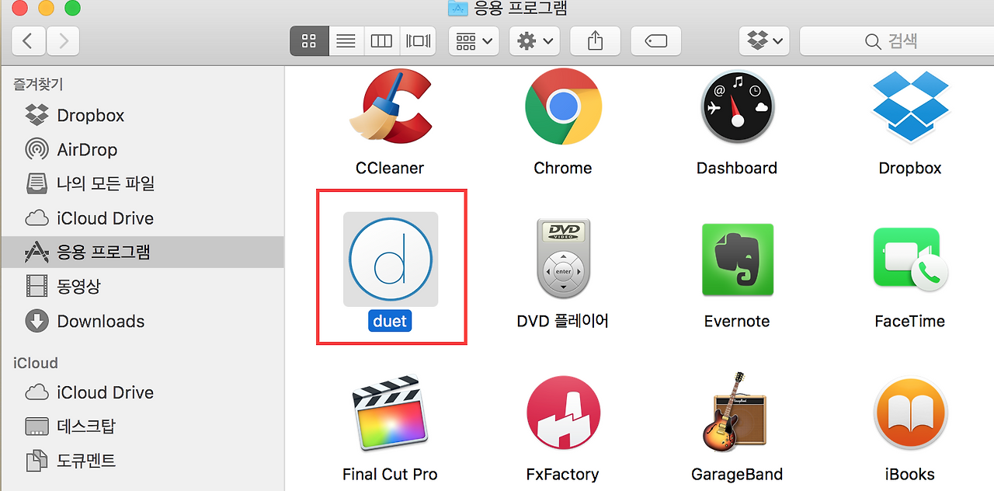The width and height of the screenshot is (994, 491).
Task: Click the Edit Tags toolbar button
Action: point(656,41)
